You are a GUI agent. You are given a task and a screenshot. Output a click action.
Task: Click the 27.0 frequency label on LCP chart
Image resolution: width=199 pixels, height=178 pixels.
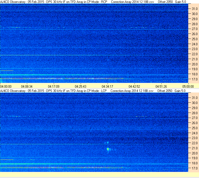click(x=194, y=118)
